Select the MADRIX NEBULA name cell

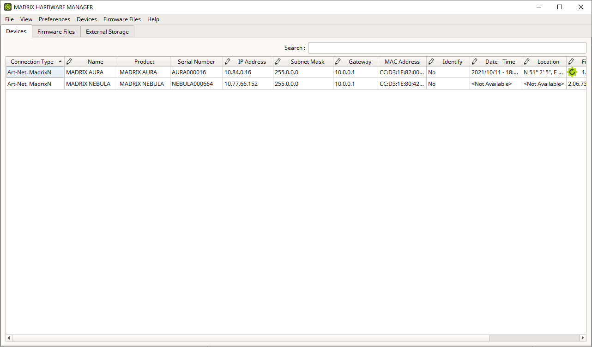91,84
